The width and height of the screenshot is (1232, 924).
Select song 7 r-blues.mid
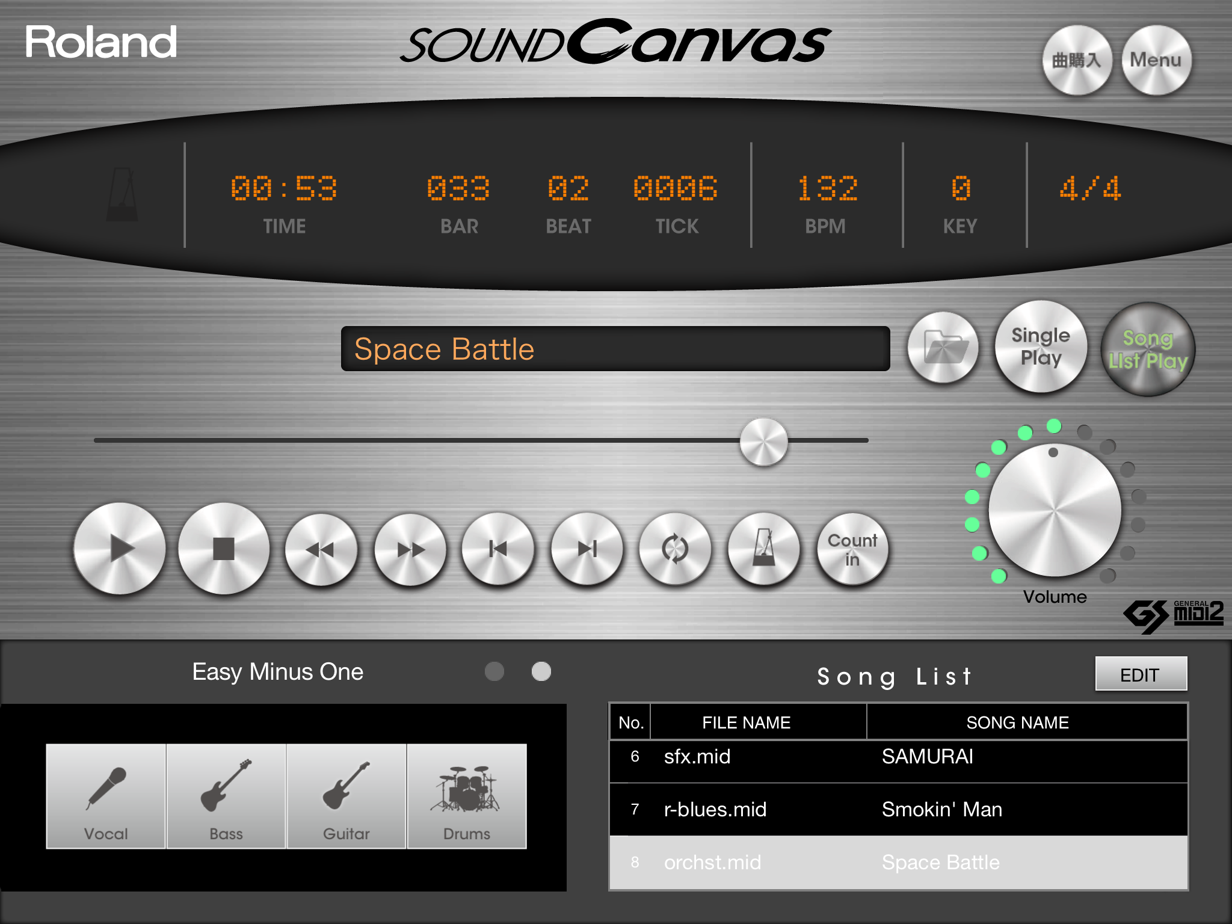899,810
